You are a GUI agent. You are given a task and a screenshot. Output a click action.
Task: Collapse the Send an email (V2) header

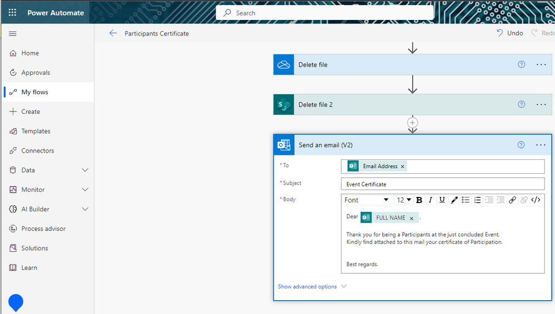(412, 145)
